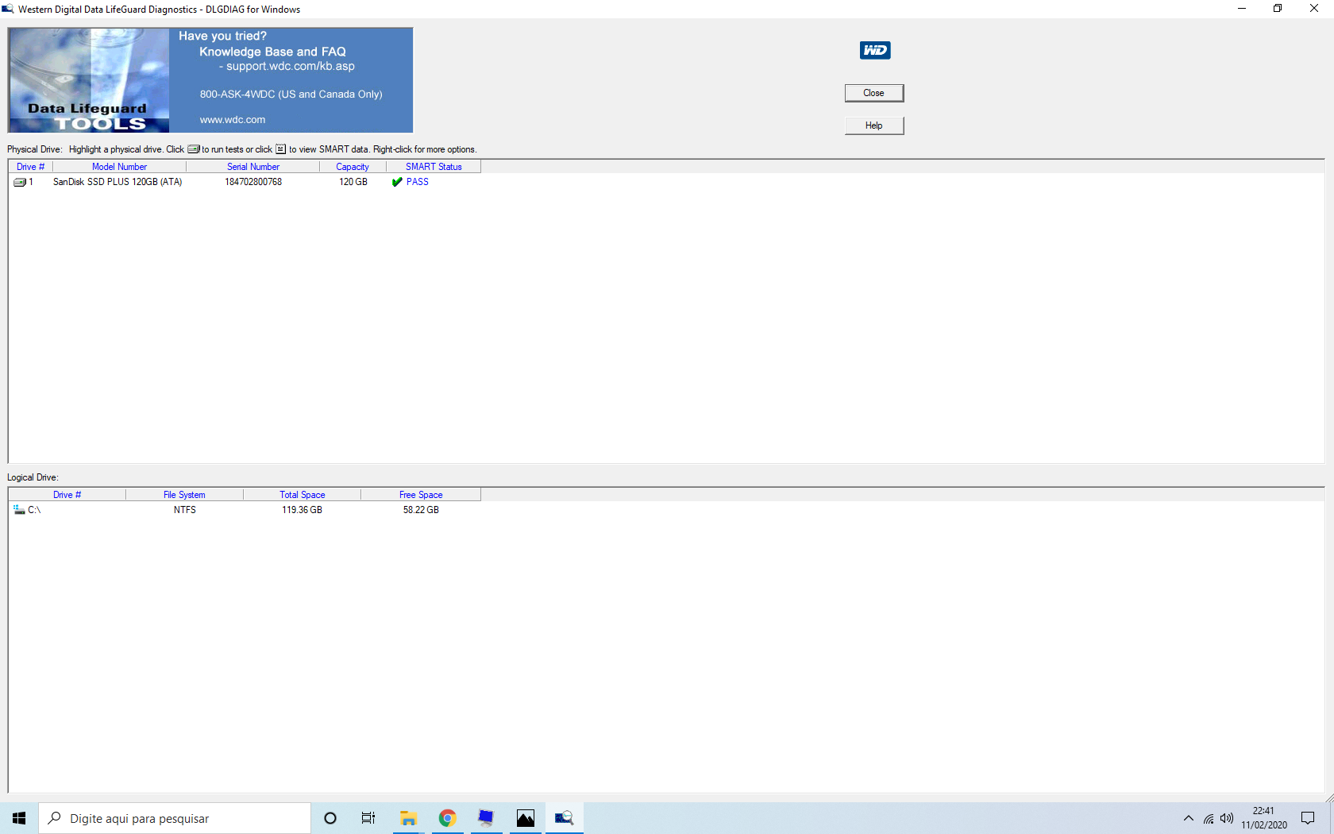Sort by SMART Status column header

pos(434,167)
